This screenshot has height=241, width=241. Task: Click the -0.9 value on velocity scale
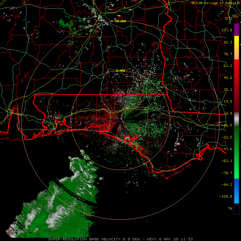228,114
